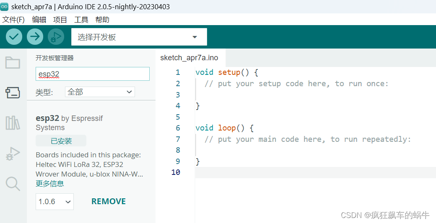436x223 pixels.
Task: Open the Boards Manager sidebar icon
Action: point(13,92)
